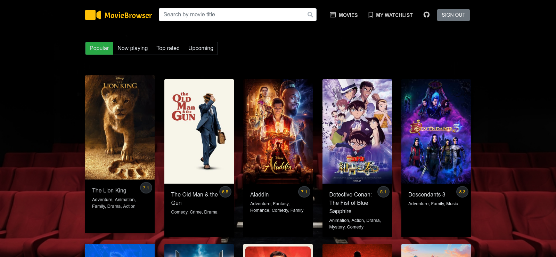
Task: Click the 8.3 rating badge on Descendants 3
Action: (462, 192)
